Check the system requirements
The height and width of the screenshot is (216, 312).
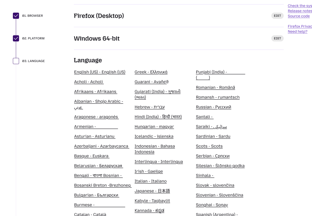pos(300,6)
